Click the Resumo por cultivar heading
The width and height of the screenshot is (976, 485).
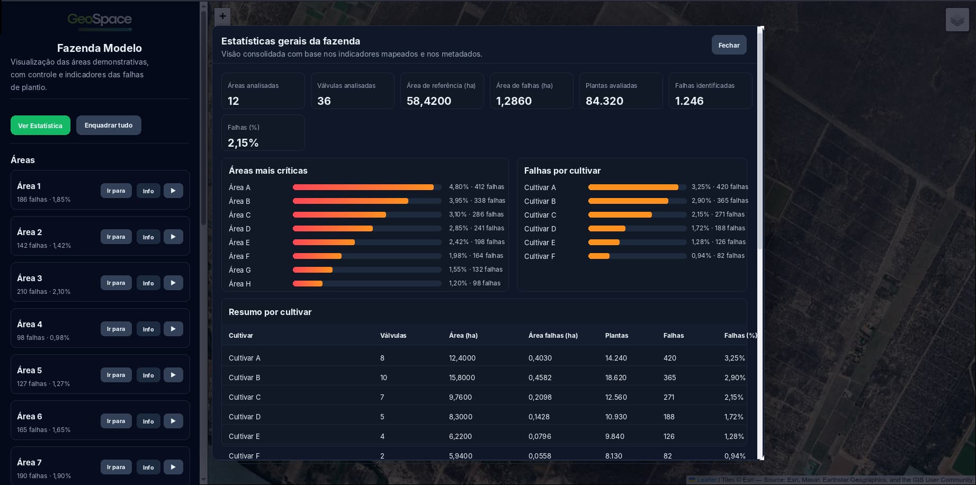pyautogui.click(x=270, y=312)
